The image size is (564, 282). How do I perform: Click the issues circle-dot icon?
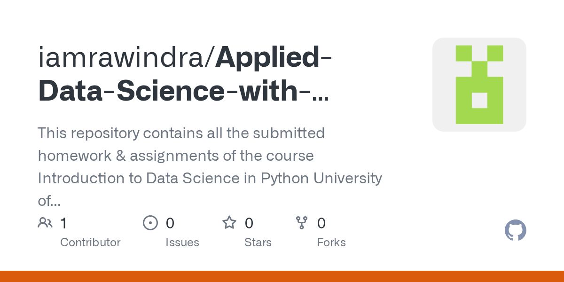pos(150,223)
